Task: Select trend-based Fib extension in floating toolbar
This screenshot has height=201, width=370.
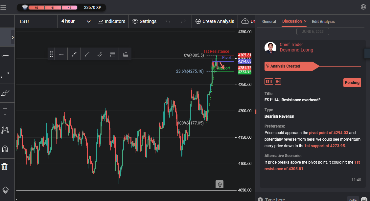Action: [125, 54]
